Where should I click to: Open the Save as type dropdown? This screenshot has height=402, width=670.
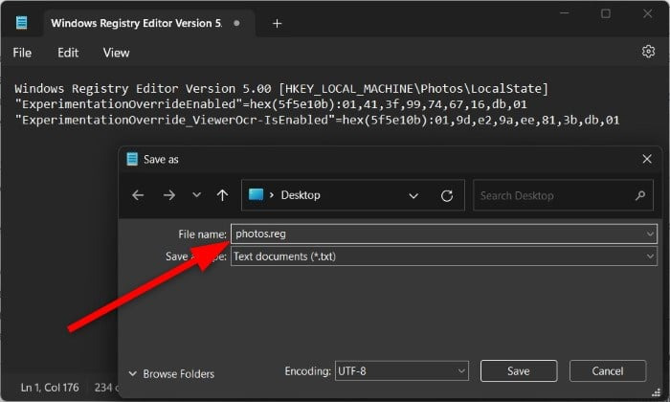pos(443,257)
